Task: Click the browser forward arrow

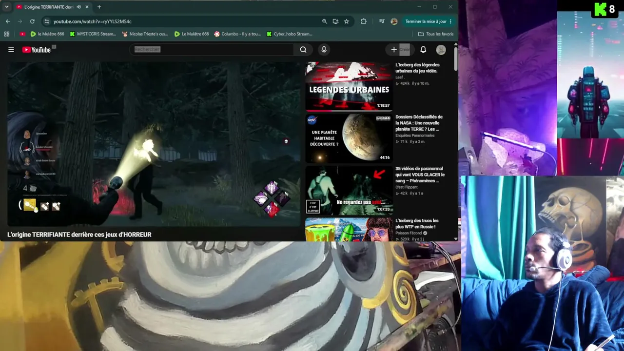Action: pos(20,21)
